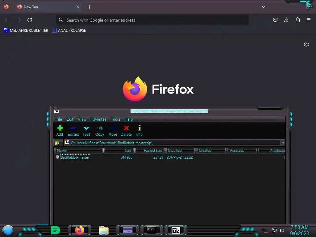316x237 pixels.
Task: Sort by the Accessed column header
Action: (x=242, y=151)
